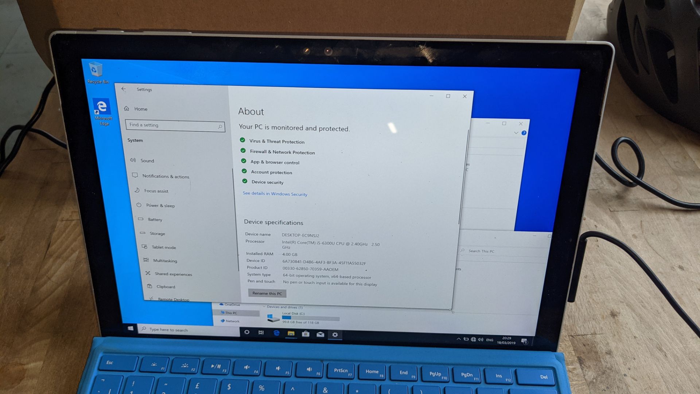Click Rename this PC button

(x=267, y=293)
